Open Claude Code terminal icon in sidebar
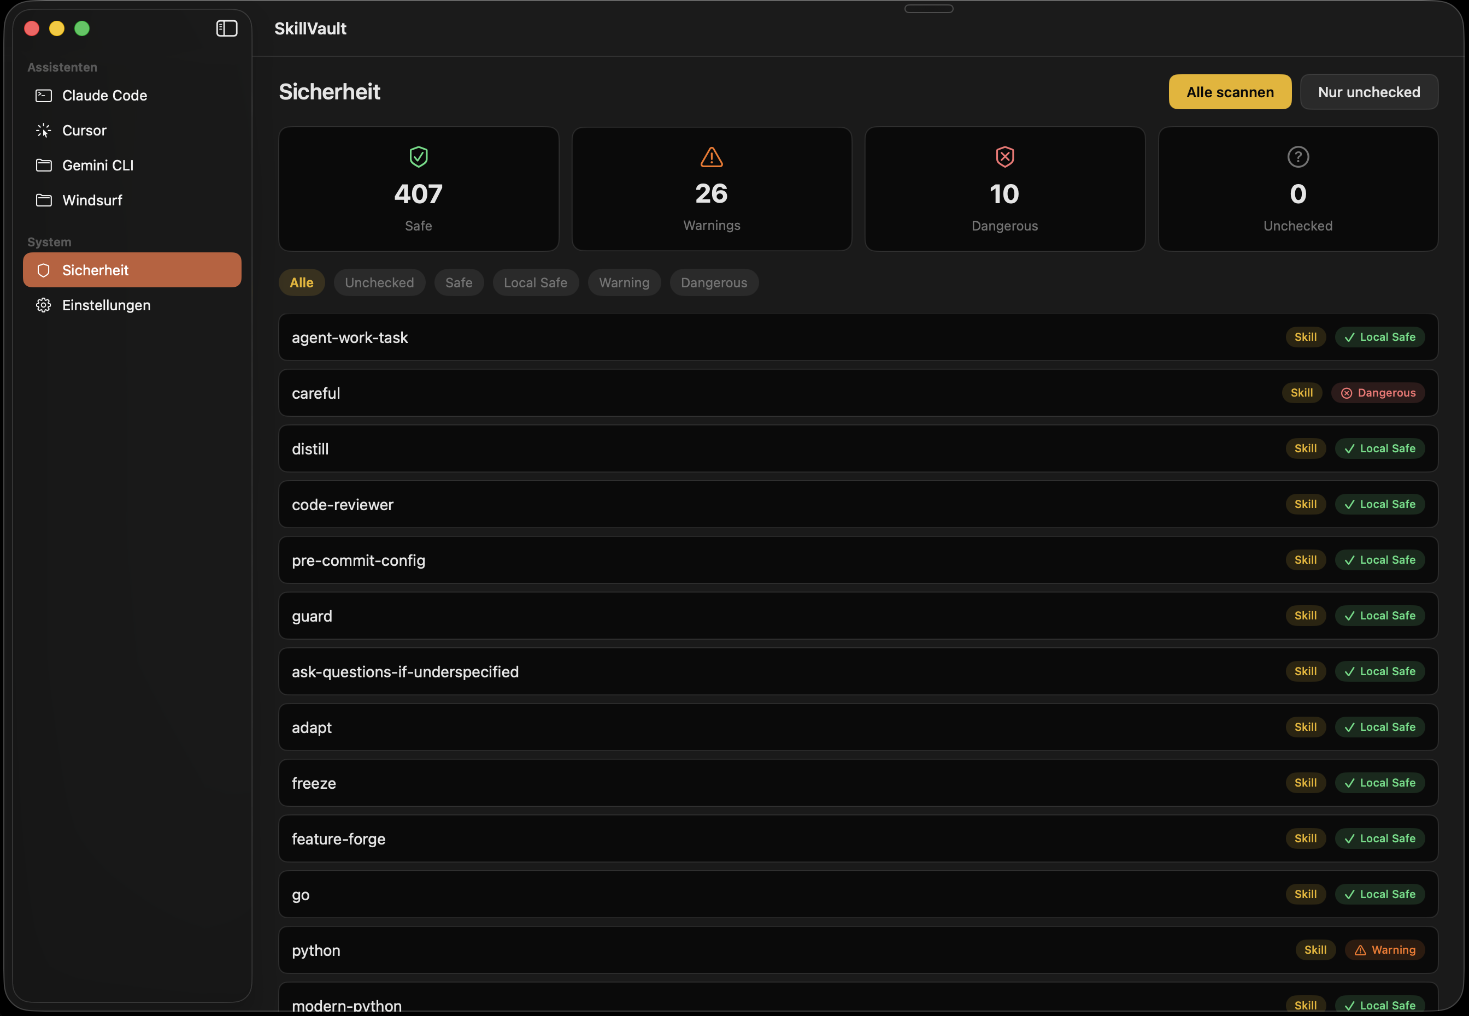 (44, 96)
